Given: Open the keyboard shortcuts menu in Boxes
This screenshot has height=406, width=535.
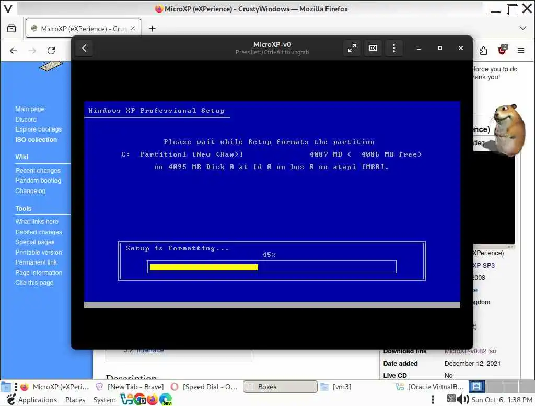Looking at the screenshot, I should [x=373, y=48].
